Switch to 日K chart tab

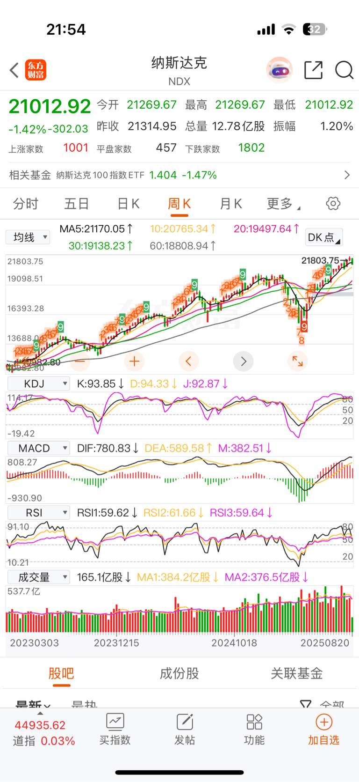coord(128,204)
